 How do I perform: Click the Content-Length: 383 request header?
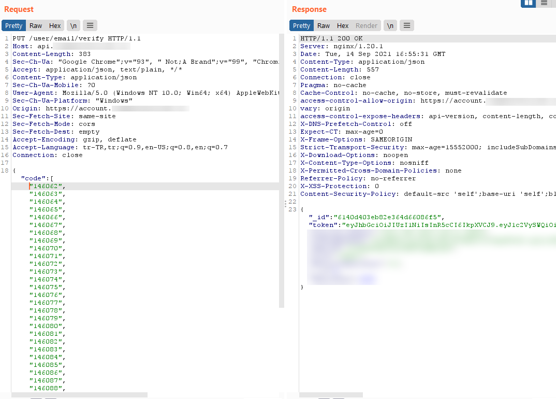tap(51, 54)
